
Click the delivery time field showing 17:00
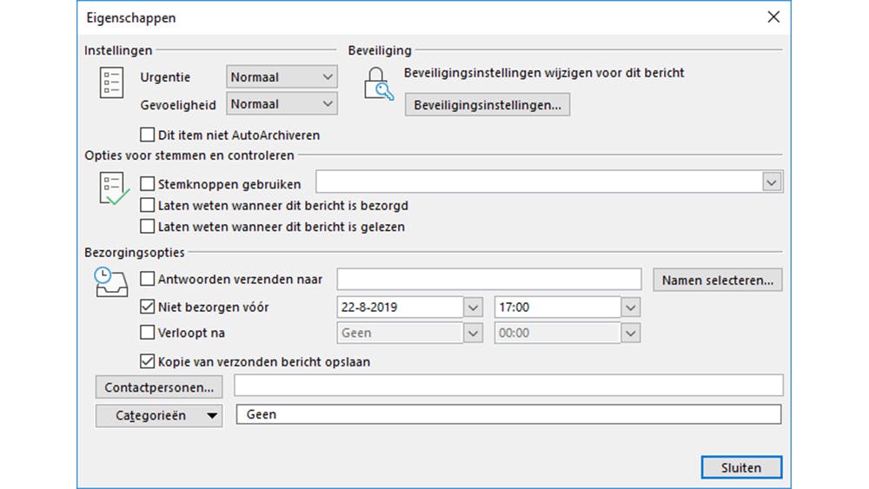tap(558, 307)
